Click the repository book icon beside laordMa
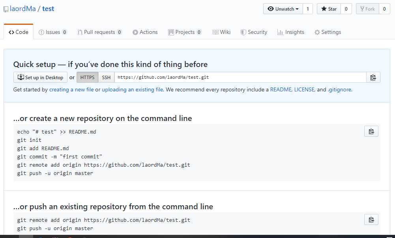395x238 pixels. 6,9
